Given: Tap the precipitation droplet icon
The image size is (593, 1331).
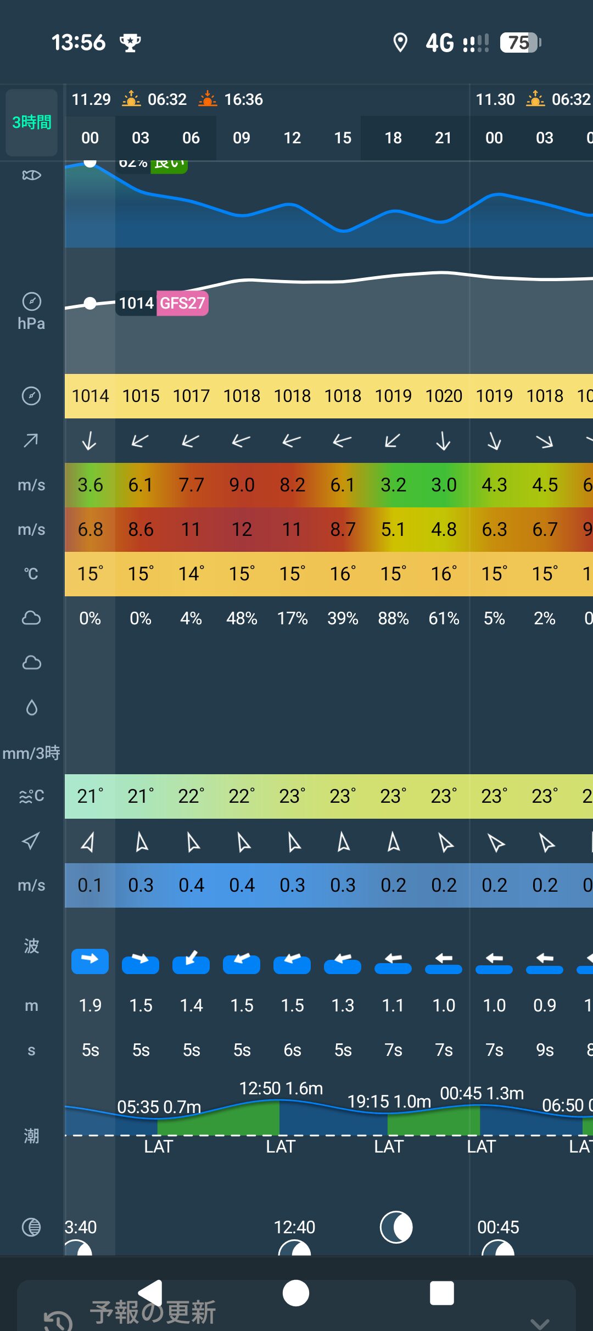Looking at the screenshot, I should tap(31, 707).
